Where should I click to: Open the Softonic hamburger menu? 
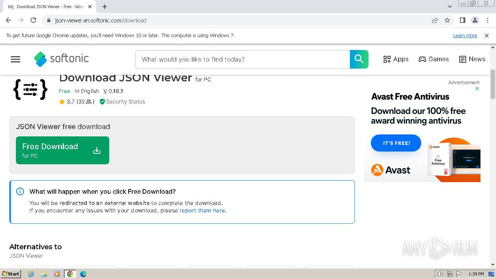[15, 59]
